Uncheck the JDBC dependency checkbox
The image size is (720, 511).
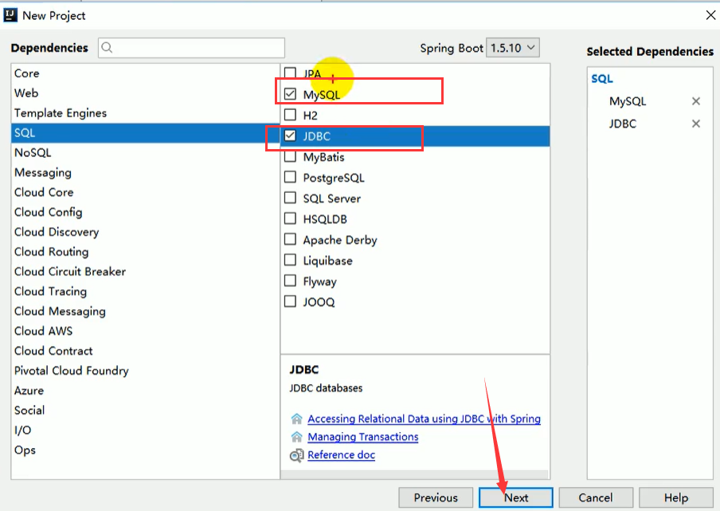point(290,136)
